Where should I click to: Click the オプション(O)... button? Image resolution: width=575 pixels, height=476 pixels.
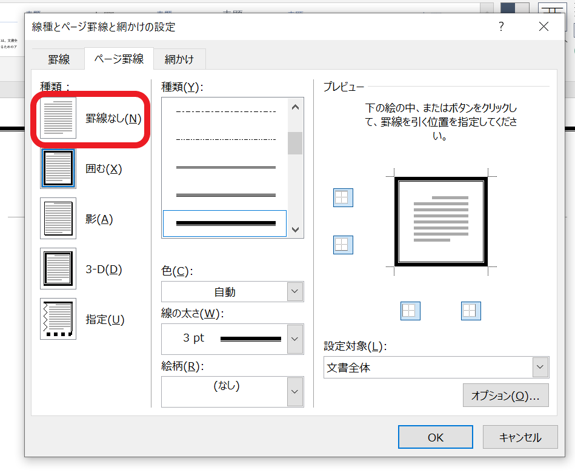[506, 395]
